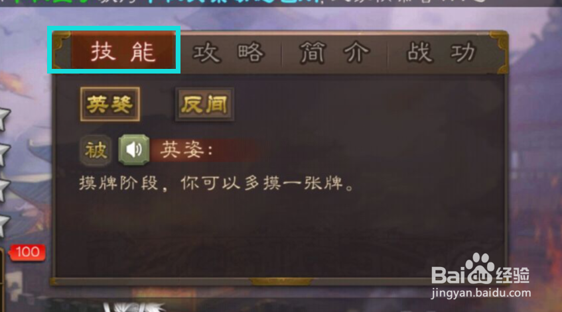This screenshot has height=312, width=562.
Task: Open the 攻略 tab
Action: coord(229,52)
